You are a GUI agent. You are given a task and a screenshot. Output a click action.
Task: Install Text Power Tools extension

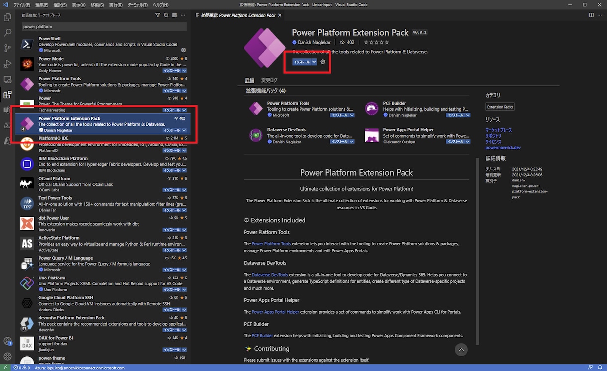click(x=172, y=210)
